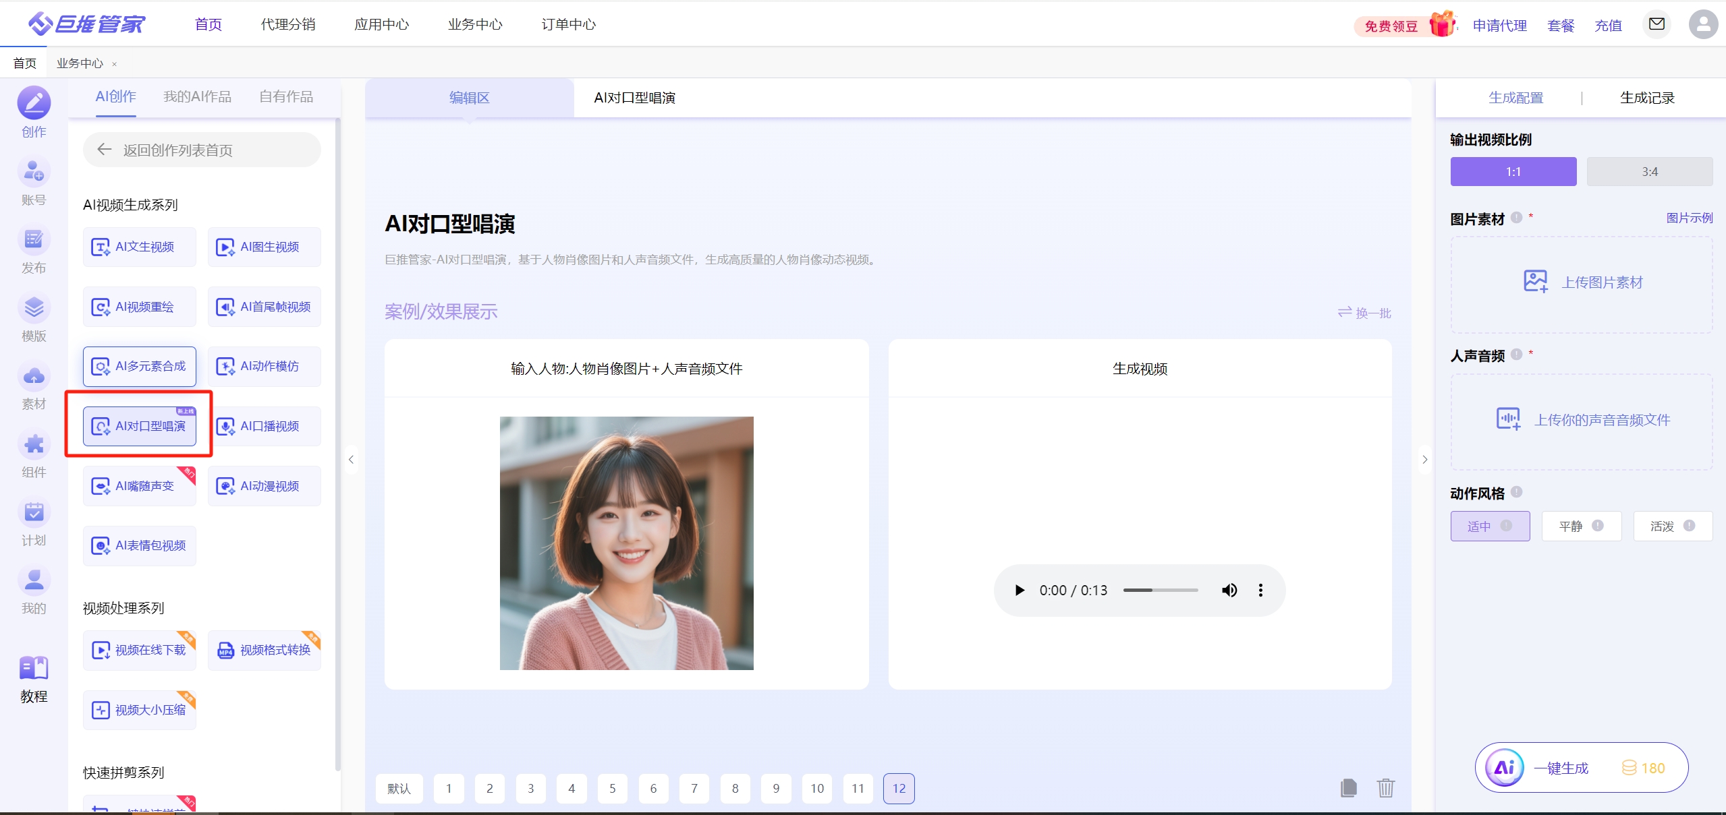Collapse the right configuration panel with its chevron

pos(1424,460)
